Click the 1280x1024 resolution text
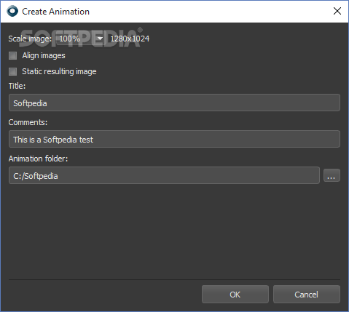The width and height of the screenshot is (349, 312). coord(130,39)
